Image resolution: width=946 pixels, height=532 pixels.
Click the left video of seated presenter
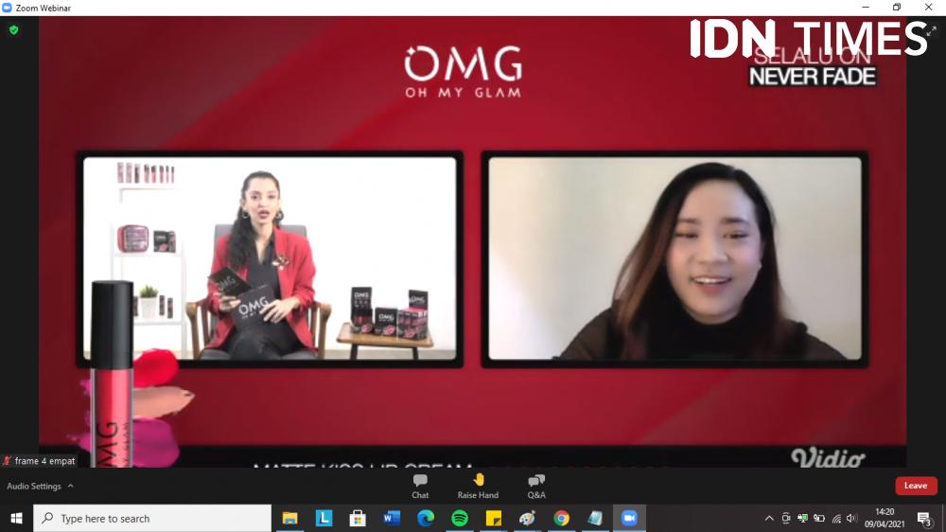click(270, 259)
